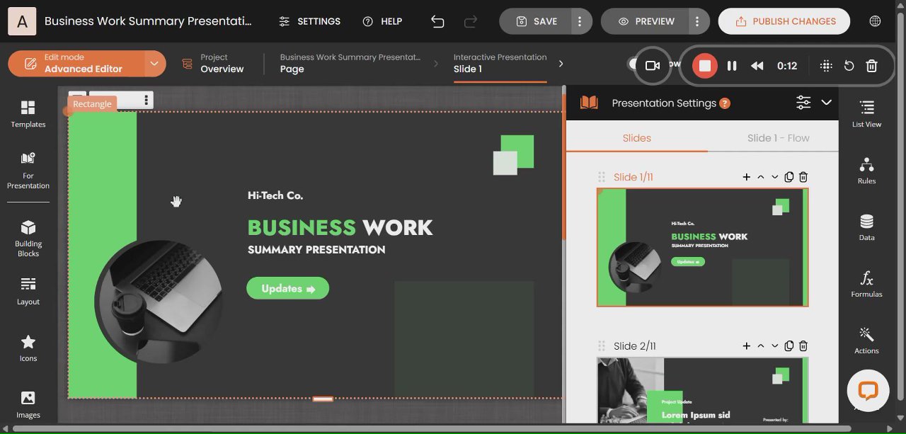The height and width of the screenshot is (434, 906).
Task: Open the Images panel
Action: [28, 405]
